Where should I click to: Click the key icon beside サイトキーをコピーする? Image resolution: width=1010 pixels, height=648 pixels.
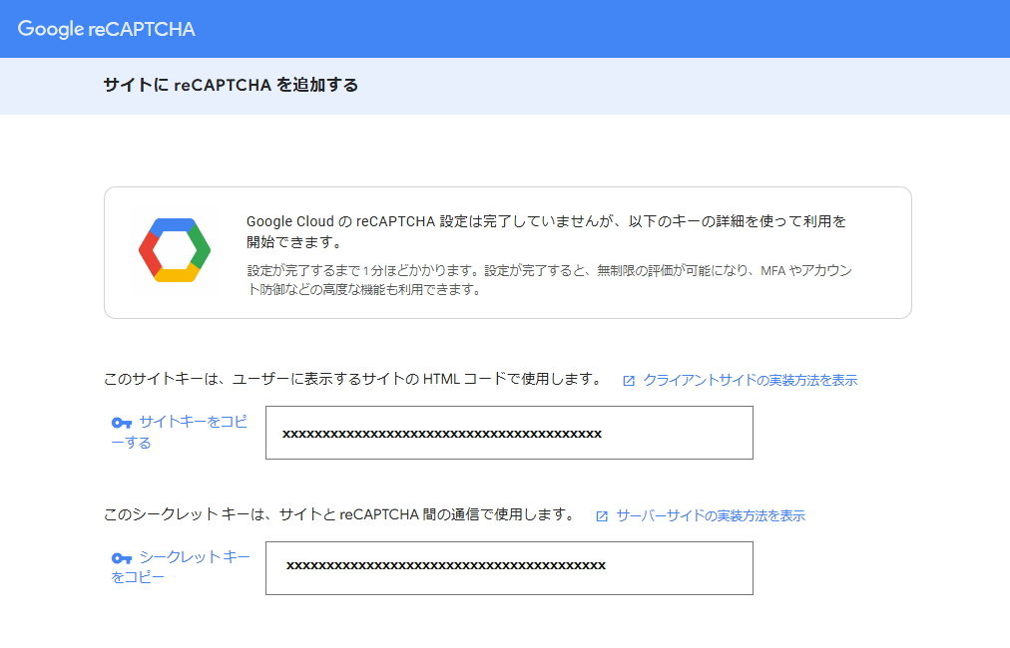(x=122, y=423)
